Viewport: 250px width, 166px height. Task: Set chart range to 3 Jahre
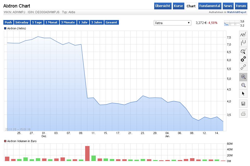pos(97,22)
